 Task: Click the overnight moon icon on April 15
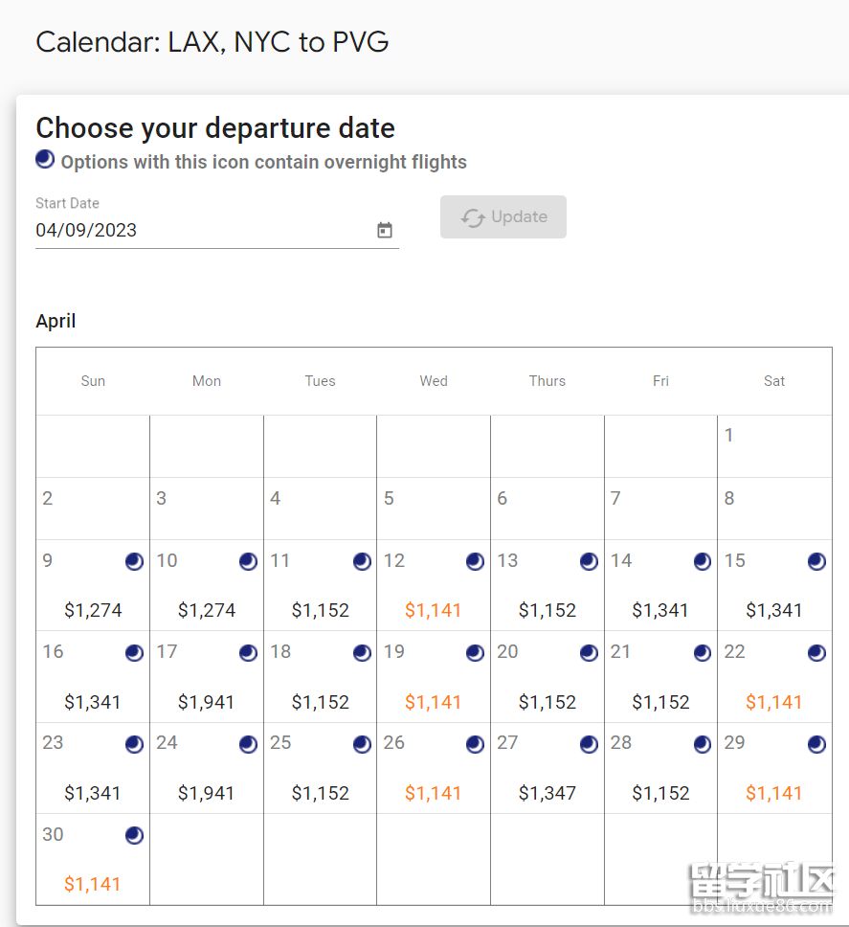(816, 561)
